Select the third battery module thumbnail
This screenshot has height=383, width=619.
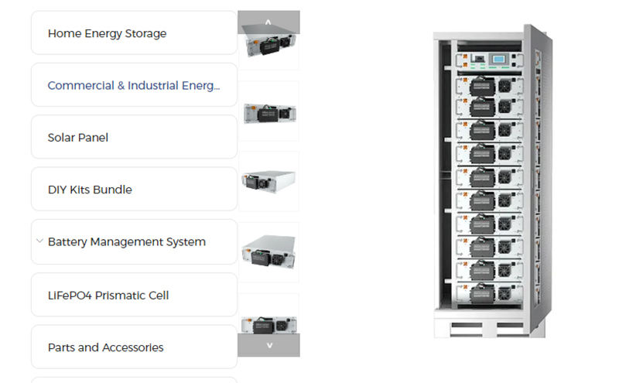click(268, 182)
